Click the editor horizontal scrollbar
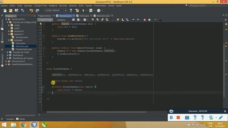228x128 pixels. 97,112
